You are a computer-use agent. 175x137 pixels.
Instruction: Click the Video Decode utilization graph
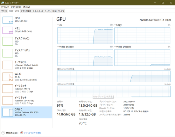point(142,58)
